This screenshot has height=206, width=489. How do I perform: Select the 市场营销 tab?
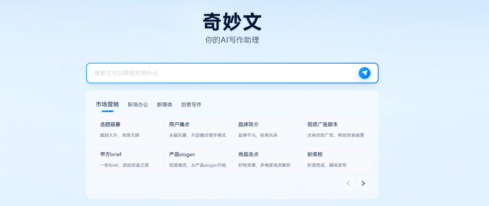(107, 104)
